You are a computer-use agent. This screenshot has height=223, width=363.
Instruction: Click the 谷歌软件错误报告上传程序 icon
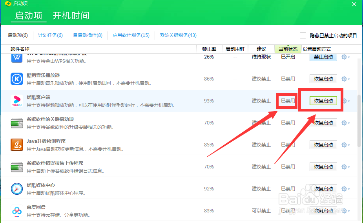(17, 167)
